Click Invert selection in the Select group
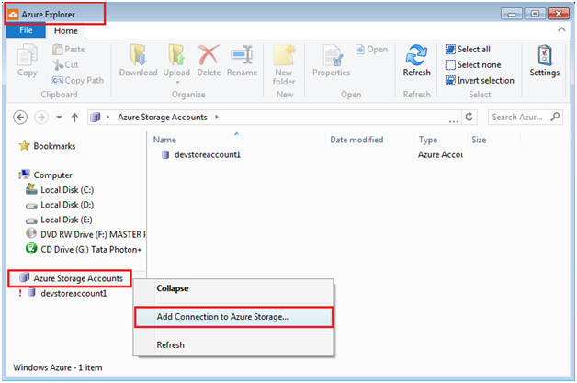The height and width of the screenshot is (383, 577). (x=480, y=80)
